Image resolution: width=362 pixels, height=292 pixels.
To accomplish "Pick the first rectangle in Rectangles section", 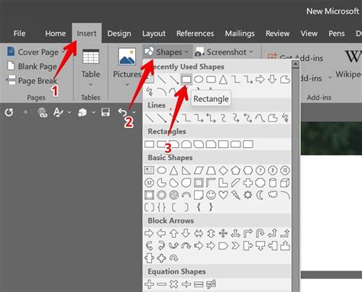I will 149,144.
